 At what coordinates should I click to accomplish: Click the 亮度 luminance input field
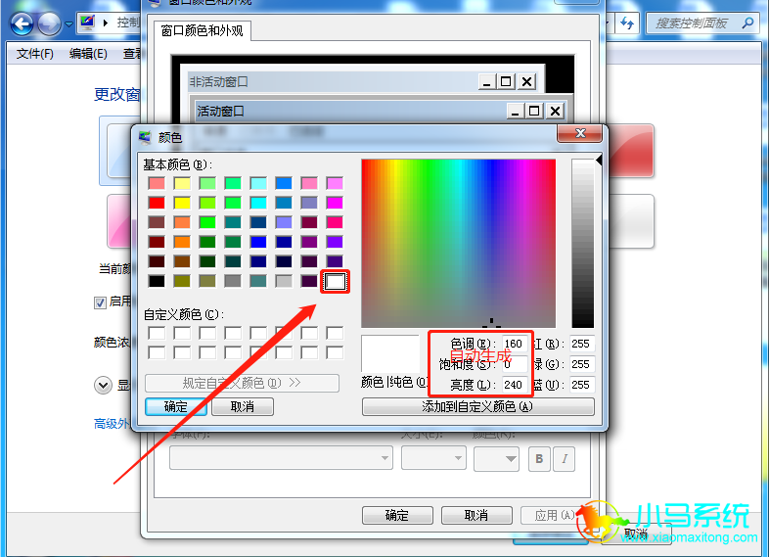514,385
